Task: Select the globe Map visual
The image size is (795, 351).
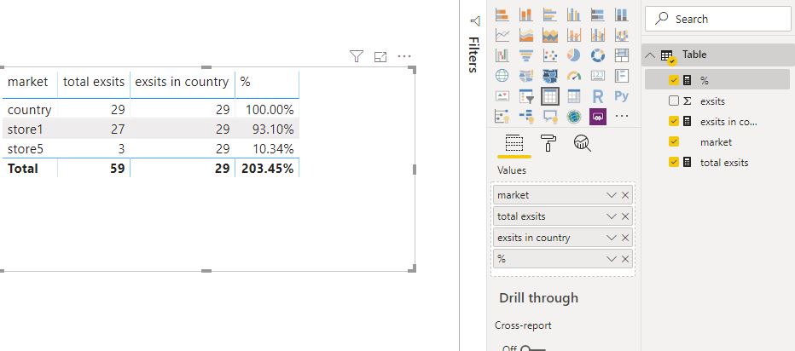Action: point(502,76)
